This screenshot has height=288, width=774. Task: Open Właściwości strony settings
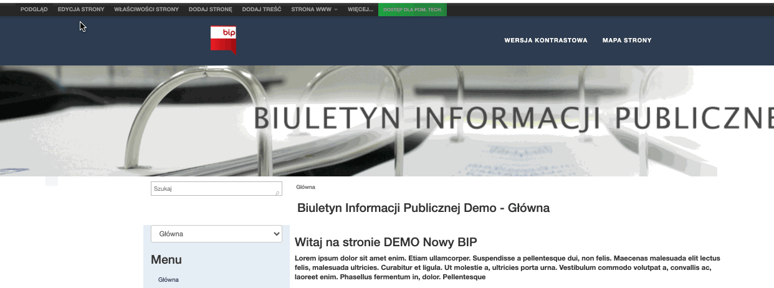pyautogui.click(x=146, y=10)
